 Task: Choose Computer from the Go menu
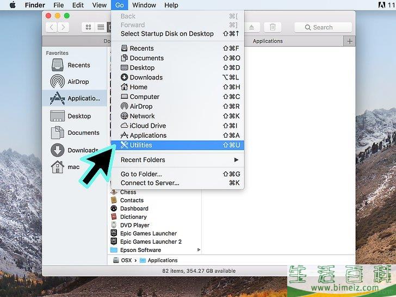click(x=177, y=97)
